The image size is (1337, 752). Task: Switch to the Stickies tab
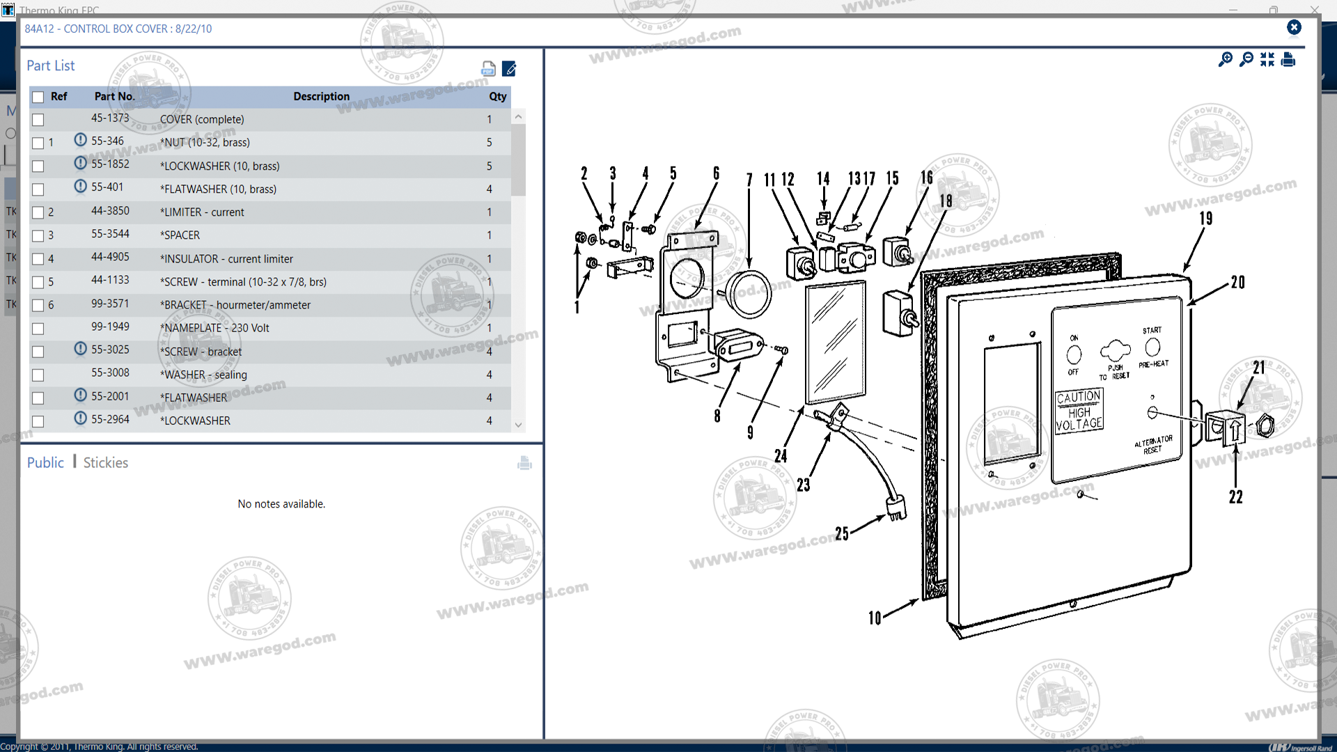(x=106, y=463)
